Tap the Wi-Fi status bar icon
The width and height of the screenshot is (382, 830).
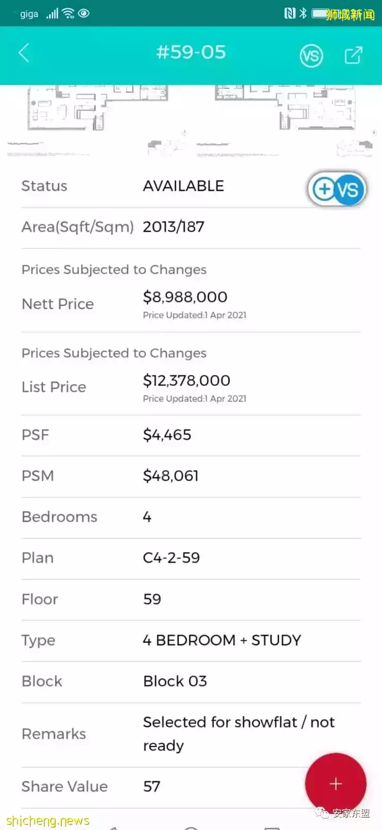coord(68,14)
